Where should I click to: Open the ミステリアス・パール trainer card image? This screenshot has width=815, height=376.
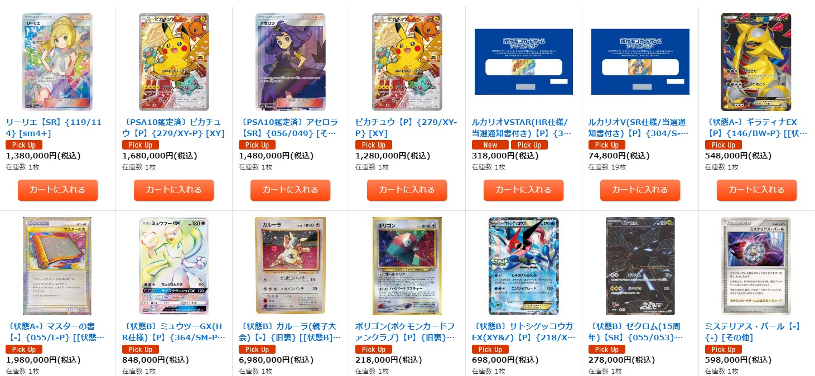click(756, 266)
